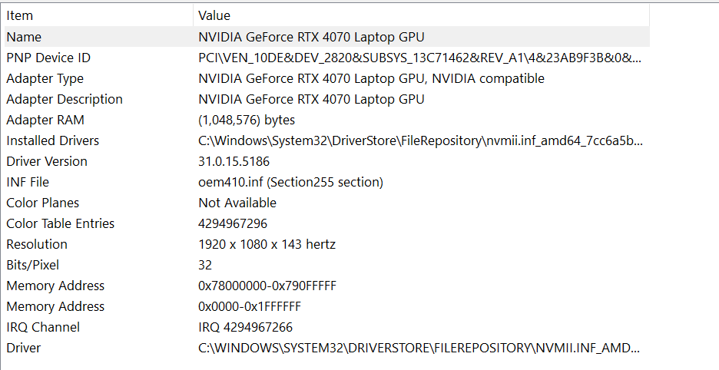Select the PNP Device ID row
Screen dimensions: 719x370
coord(327,58)
